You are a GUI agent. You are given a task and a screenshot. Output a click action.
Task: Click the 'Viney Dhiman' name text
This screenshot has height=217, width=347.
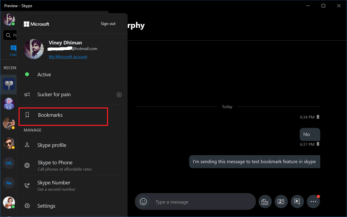[65, 43]
